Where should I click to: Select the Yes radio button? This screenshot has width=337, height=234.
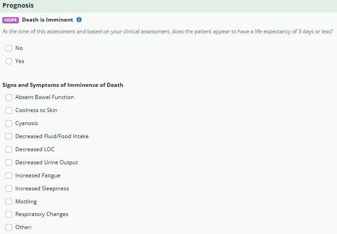(x=9, y=61)
